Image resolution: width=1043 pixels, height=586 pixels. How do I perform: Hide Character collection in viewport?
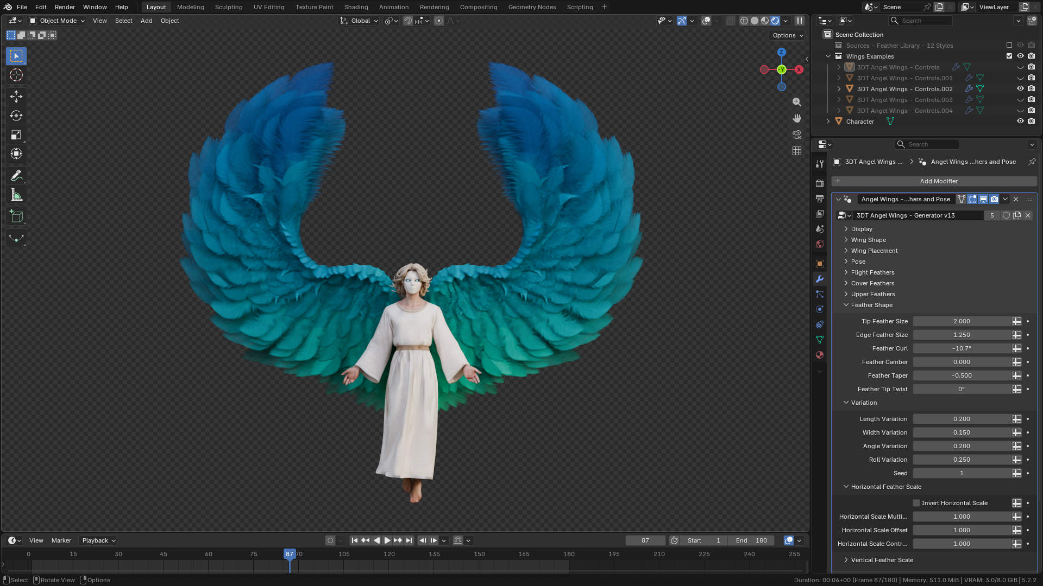coord(1020,122)
